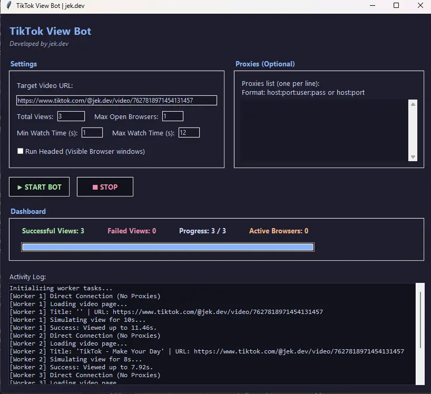Focus the Target Video URL field
Screen dimensions: 431x394
pos(116,100)
